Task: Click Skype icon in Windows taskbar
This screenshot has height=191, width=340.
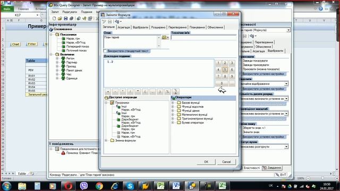Action: (130, 186)
